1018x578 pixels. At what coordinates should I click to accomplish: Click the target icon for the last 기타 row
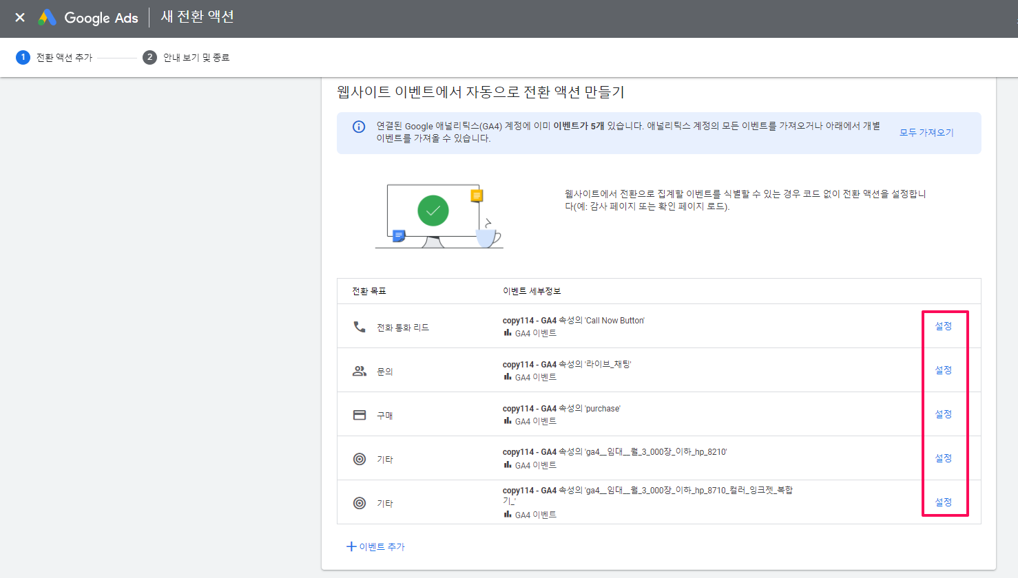[x=359, y=502]
